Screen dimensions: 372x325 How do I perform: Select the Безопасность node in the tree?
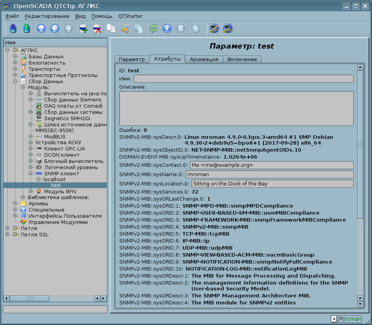click(47, 63)
